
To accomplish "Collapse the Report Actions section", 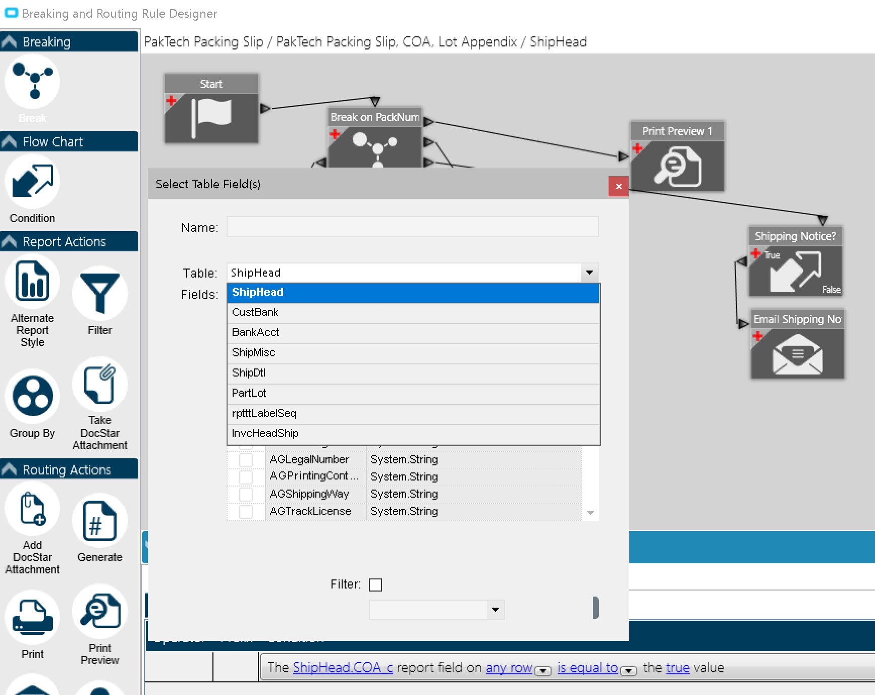I will [x=9, y=242].
